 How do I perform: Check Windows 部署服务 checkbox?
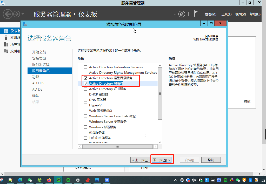coord(86,127)
